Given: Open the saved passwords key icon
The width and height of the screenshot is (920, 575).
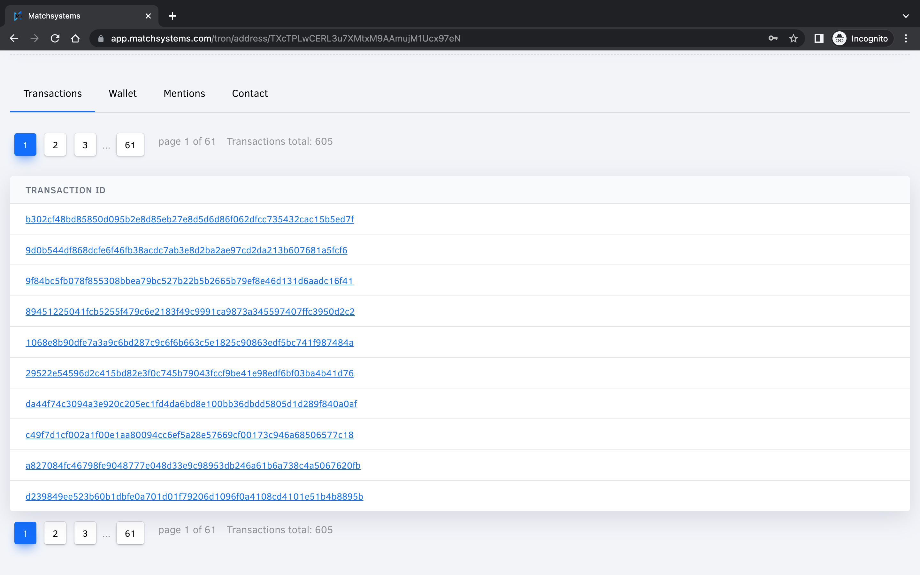Looking at the screenshot, I should tap(772, 38).
